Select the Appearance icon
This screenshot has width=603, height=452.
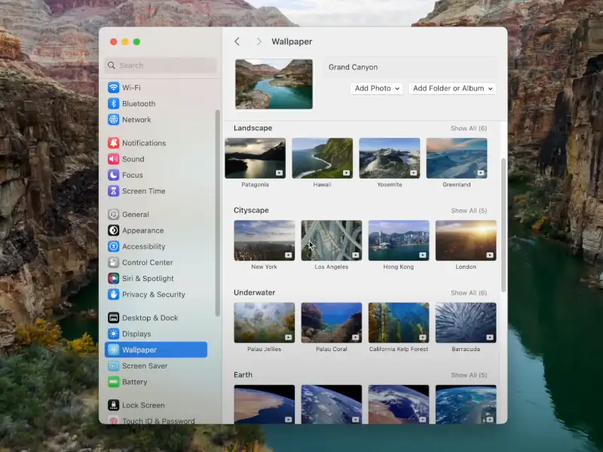(x=113, y=231)
